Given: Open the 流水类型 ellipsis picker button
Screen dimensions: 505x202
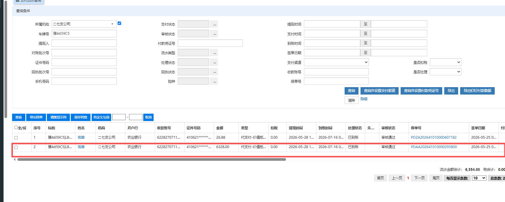Looking at the screenshot, I should coord(215,53).
